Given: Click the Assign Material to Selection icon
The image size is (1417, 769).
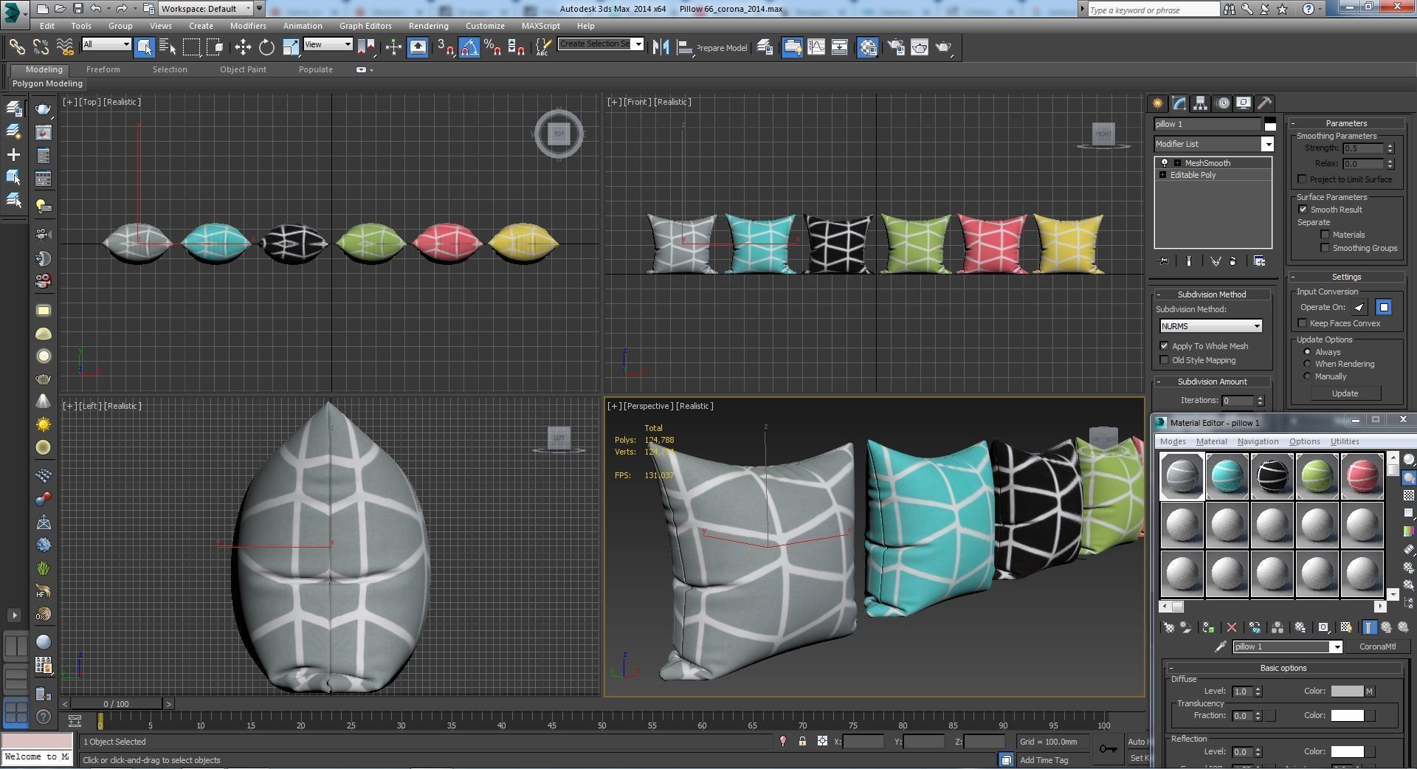Looking at the screenshot, I should click(1208, 627).
